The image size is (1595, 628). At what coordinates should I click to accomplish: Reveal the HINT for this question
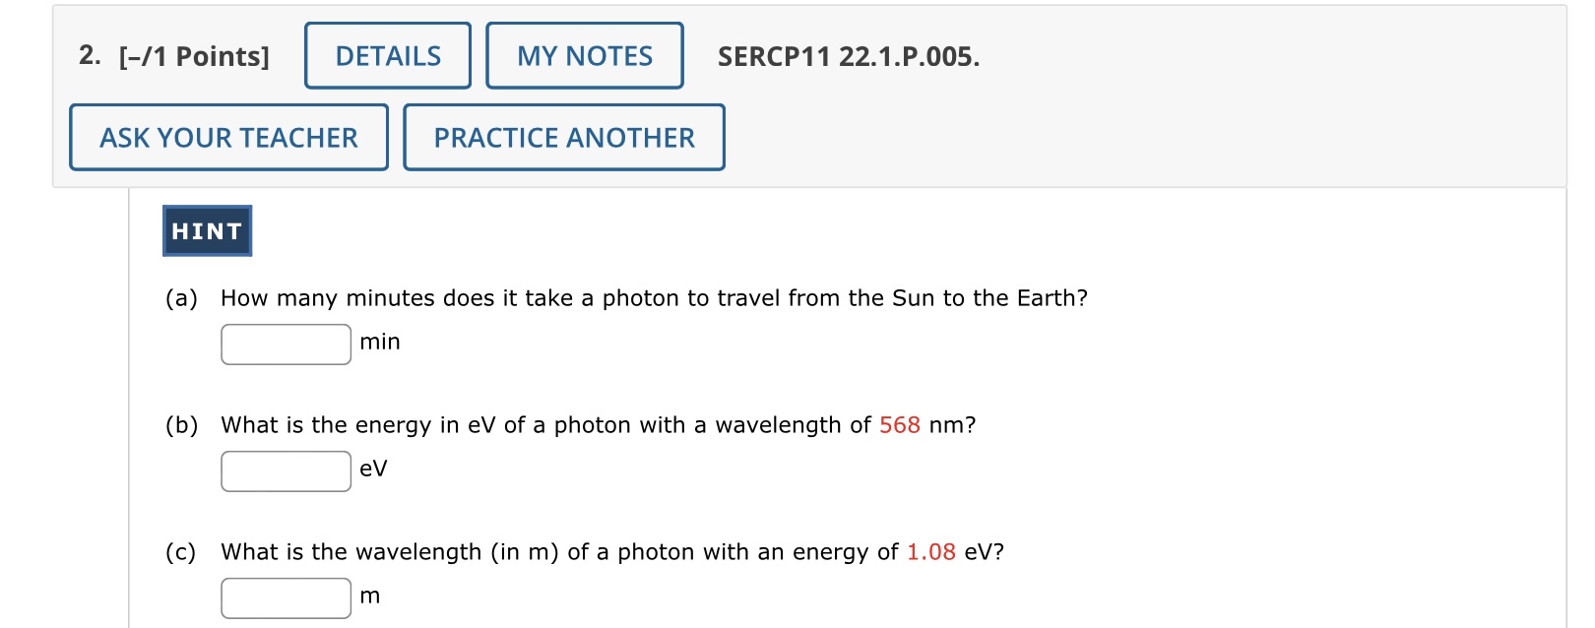pos(206,230)
